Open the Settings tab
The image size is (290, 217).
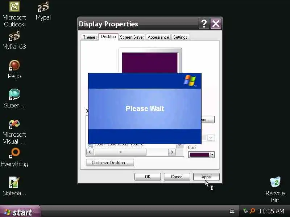180,37
